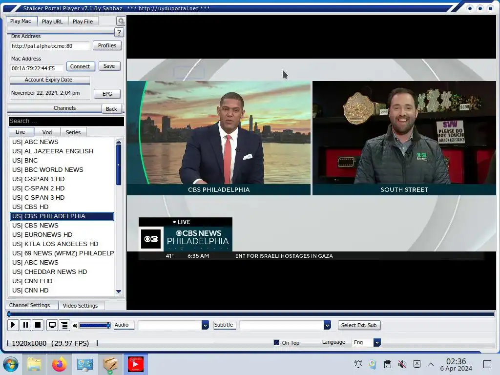Select US| 69 NEWS (WFMZ) channel

click(62, 253)
